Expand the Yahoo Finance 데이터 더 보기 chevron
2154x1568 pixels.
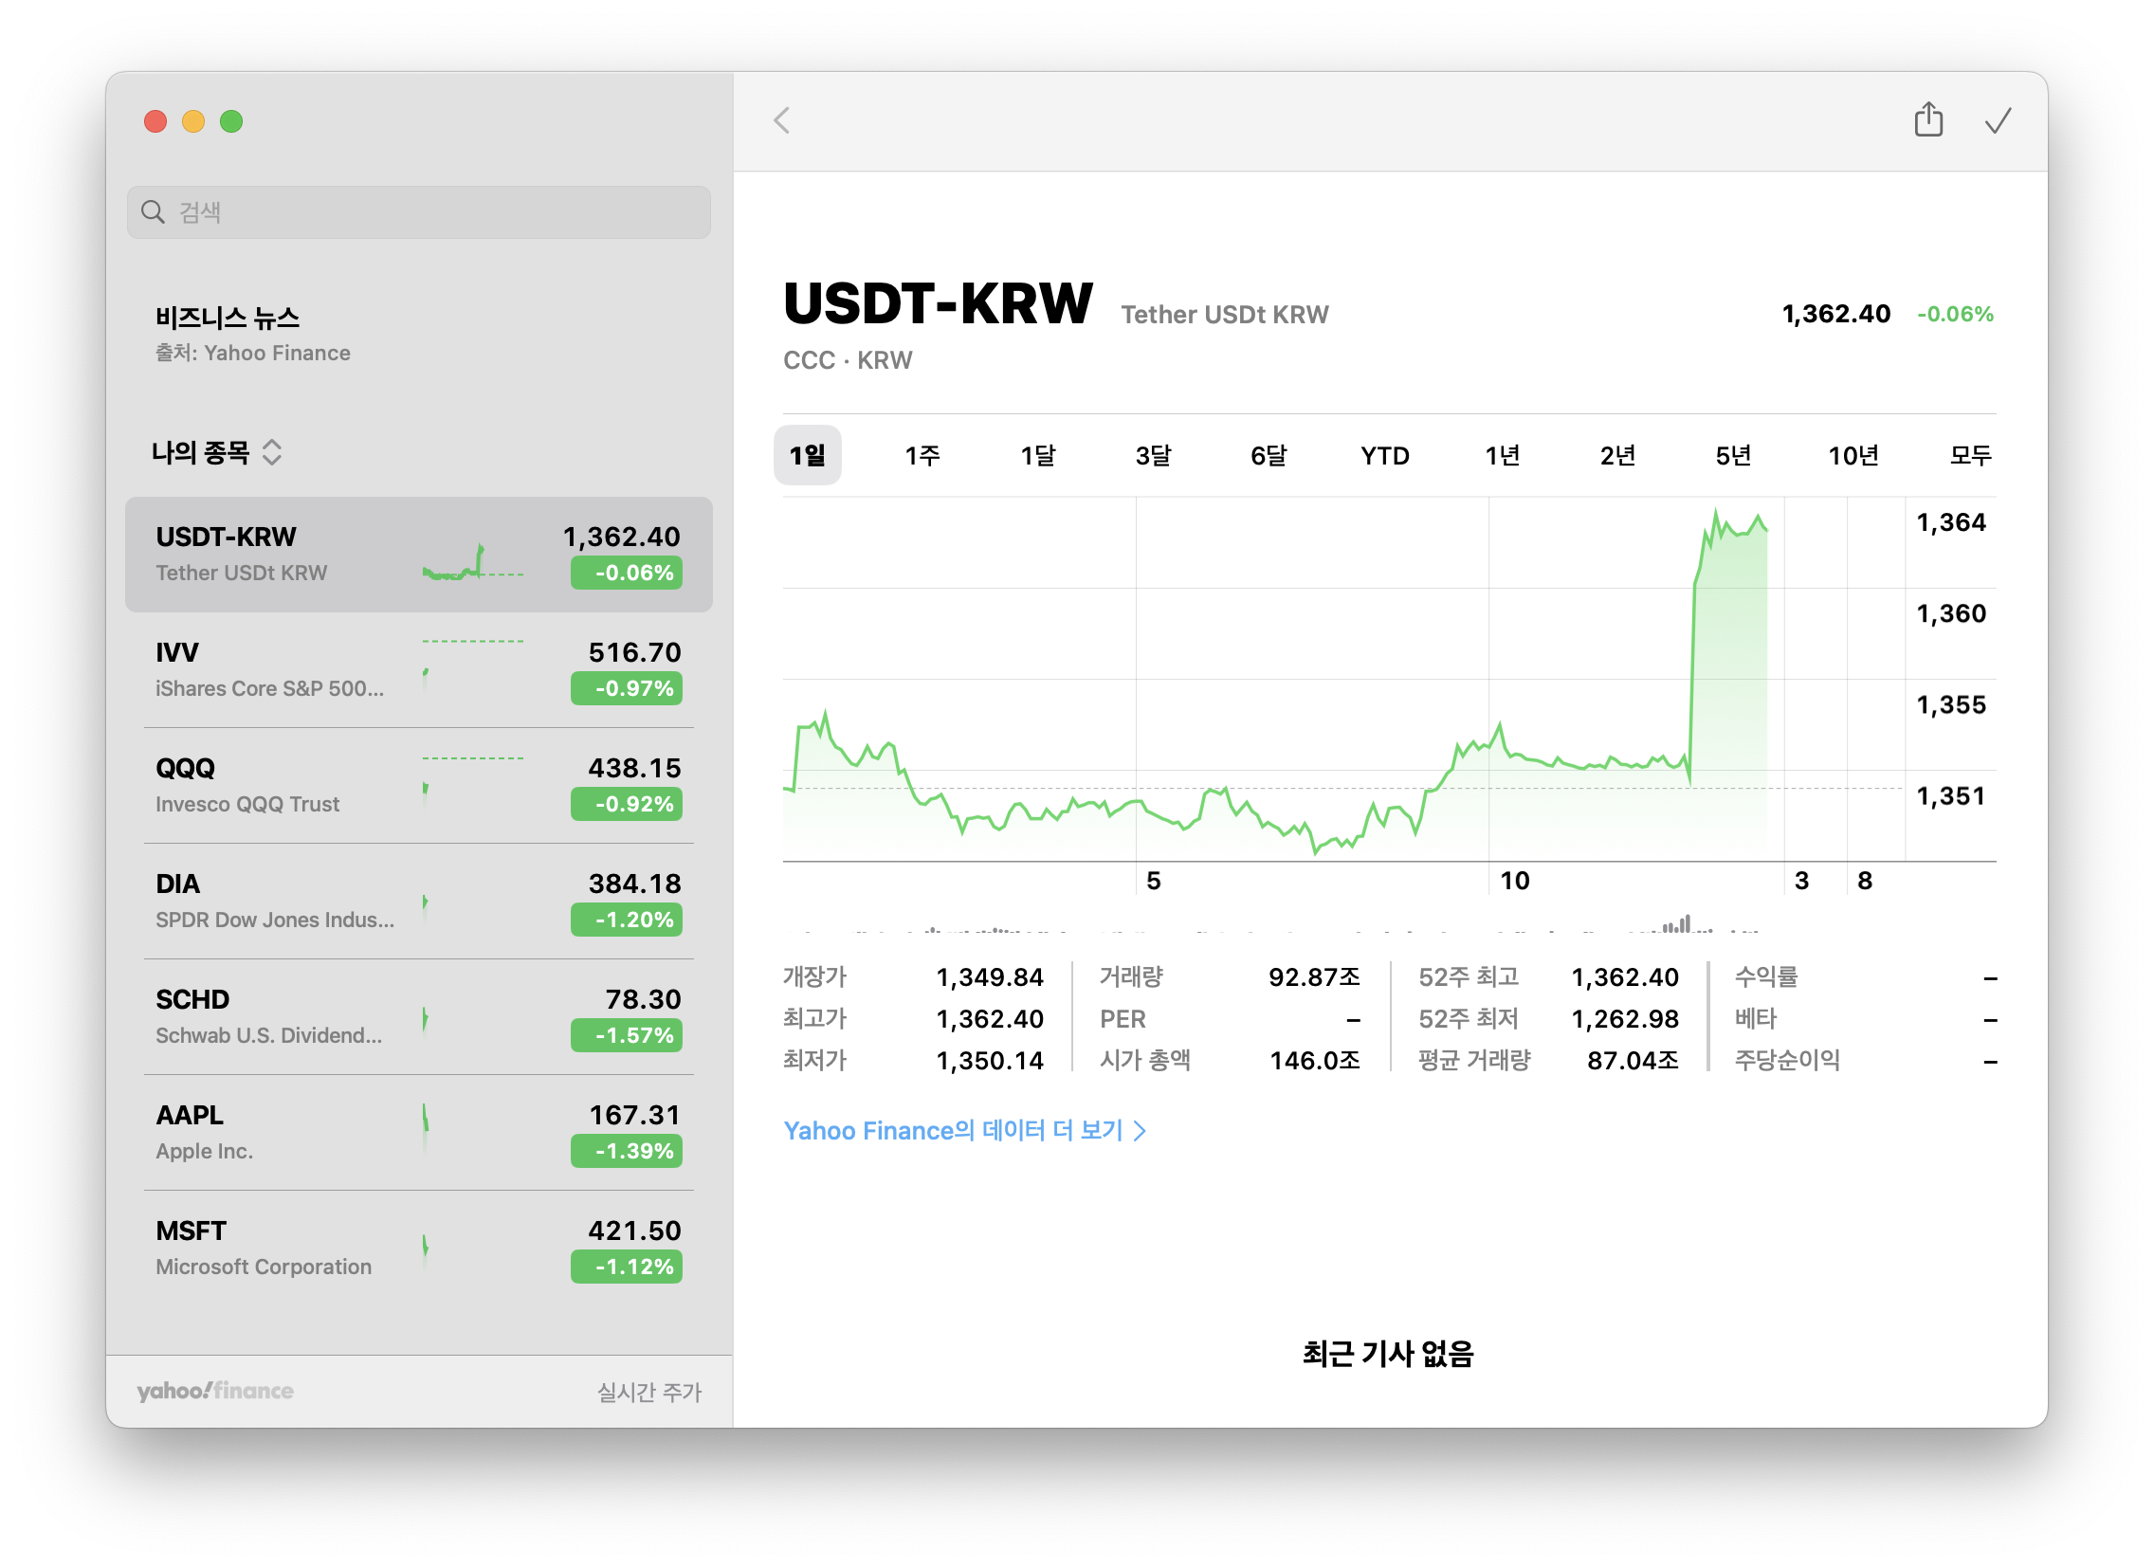[x=1141, y=1131]
